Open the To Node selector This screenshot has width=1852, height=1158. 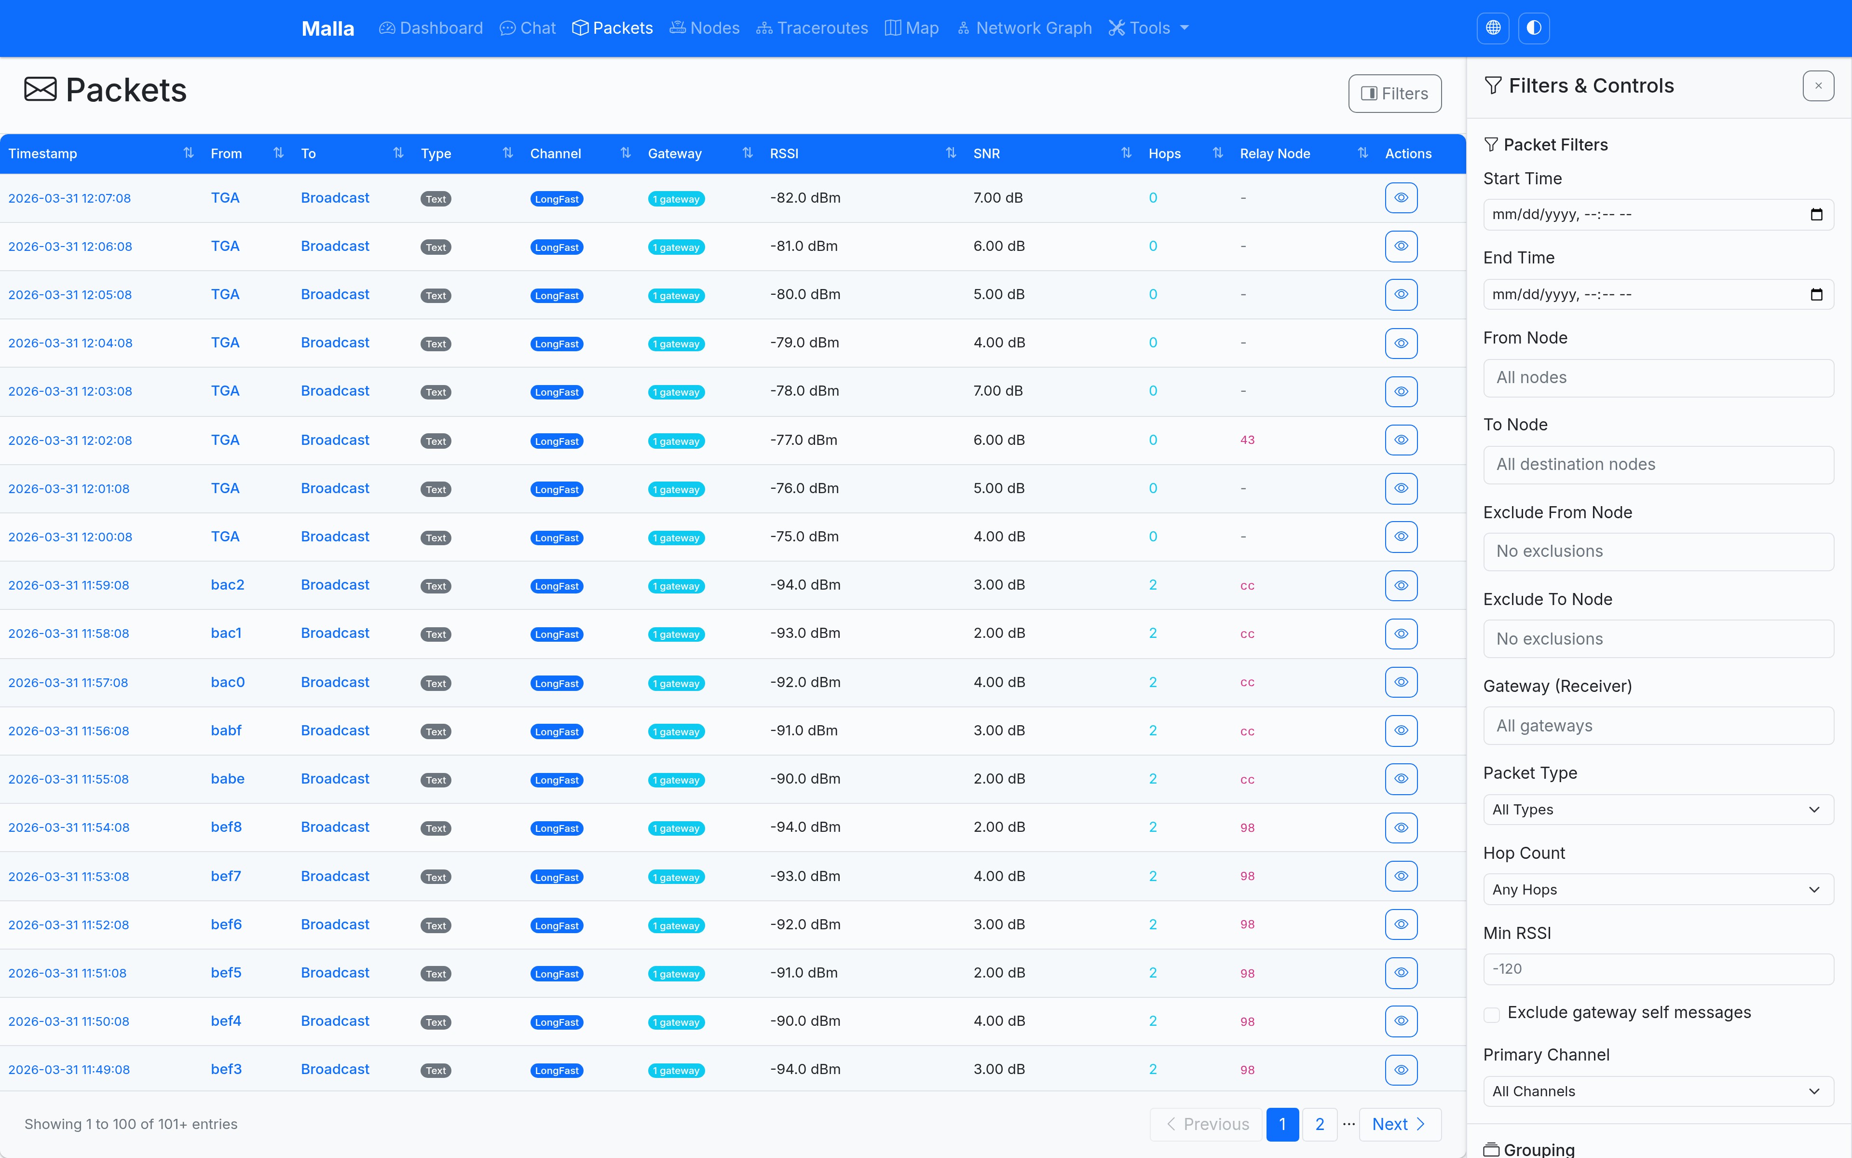(x=1658, y=464)
